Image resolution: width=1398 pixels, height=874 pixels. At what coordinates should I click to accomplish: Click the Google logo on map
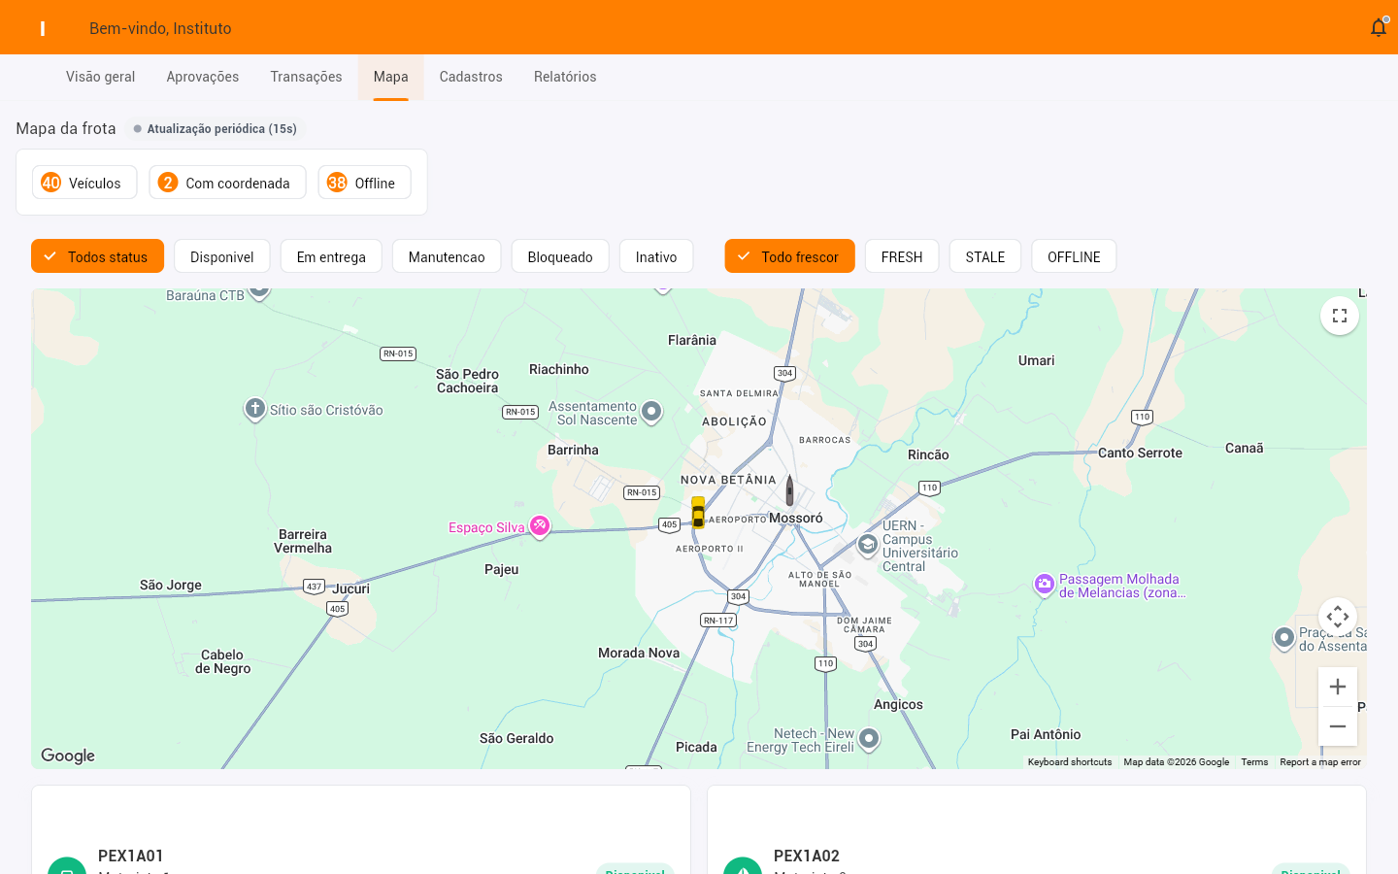(68, 756)
